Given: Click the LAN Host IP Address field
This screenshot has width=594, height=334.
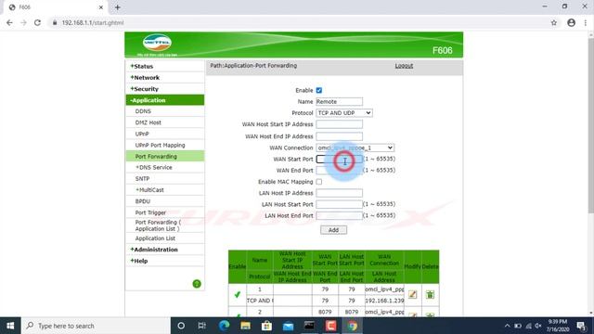Looking at the screenshot, I should click(339, 193).
